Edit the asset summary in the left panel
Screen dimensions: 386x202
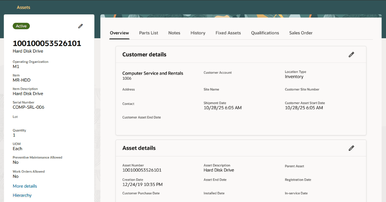click(x=80, y=26)
